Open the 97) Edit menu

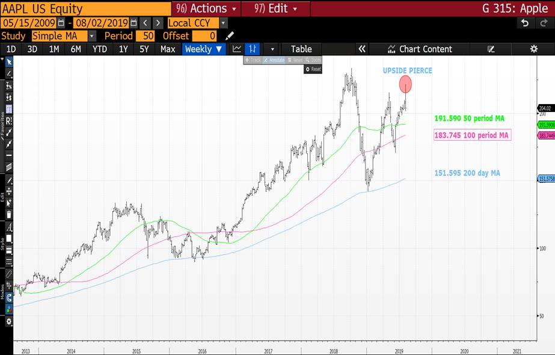pos(276,8)
